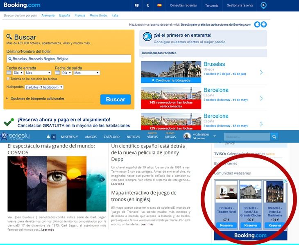Click the newsletter bell icon beside 'Sé el primero'
The height and width of the screenshot is (245, 299).
[x=147, y=37]
